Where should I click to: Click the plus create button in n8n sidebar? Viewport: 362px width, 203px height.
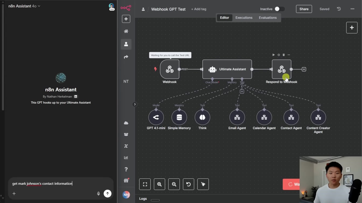(x=126, y=19)
